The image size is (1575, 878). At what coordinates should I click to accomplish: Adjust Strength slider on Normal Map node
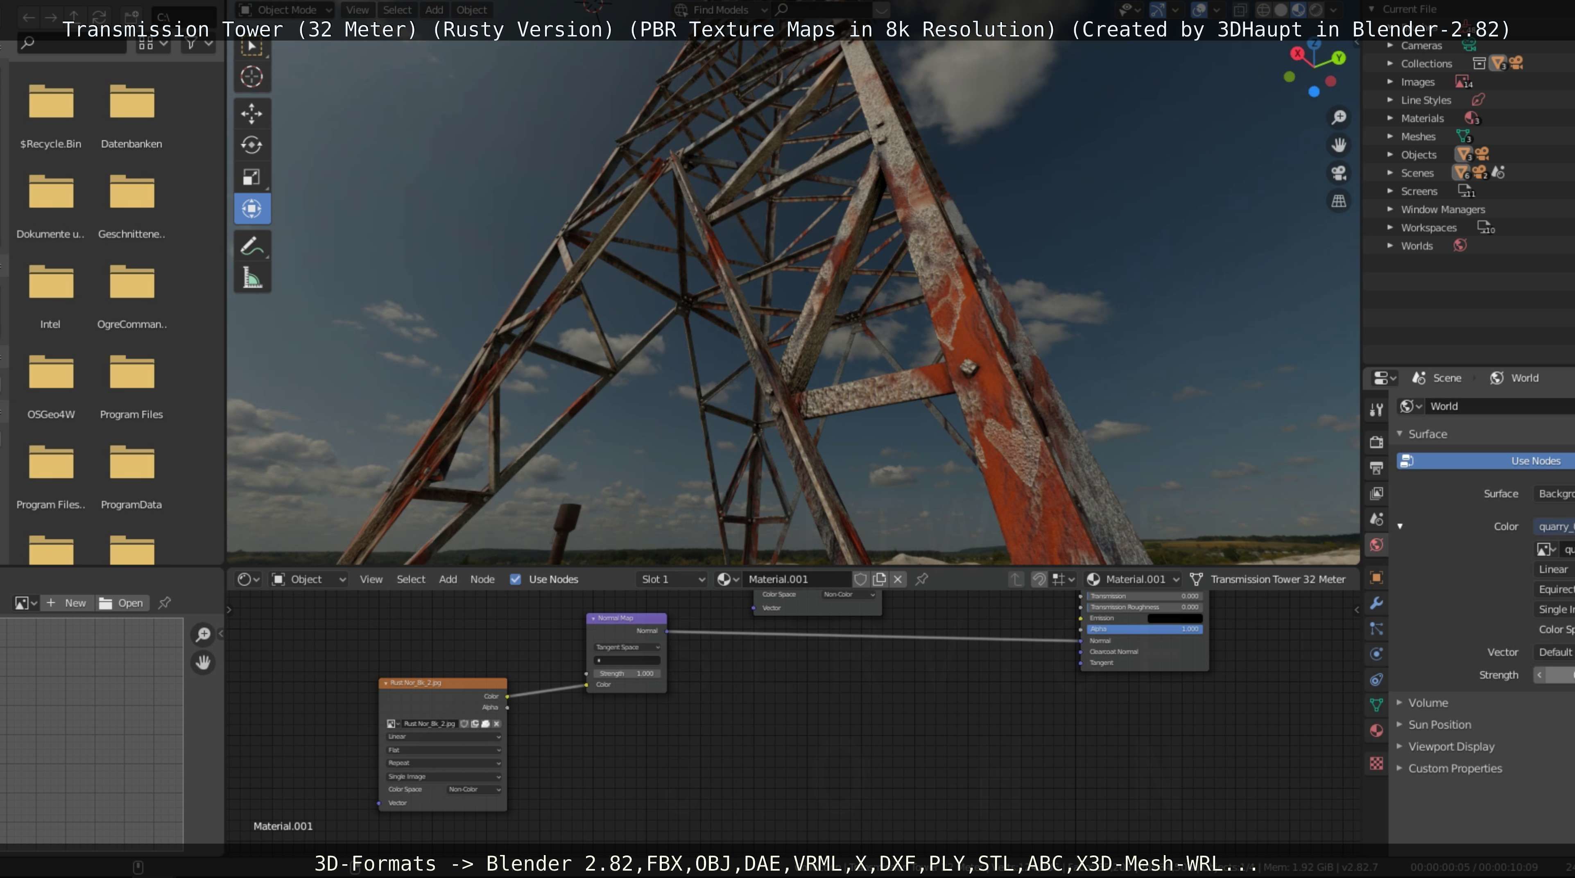click(x=627, y=673)
